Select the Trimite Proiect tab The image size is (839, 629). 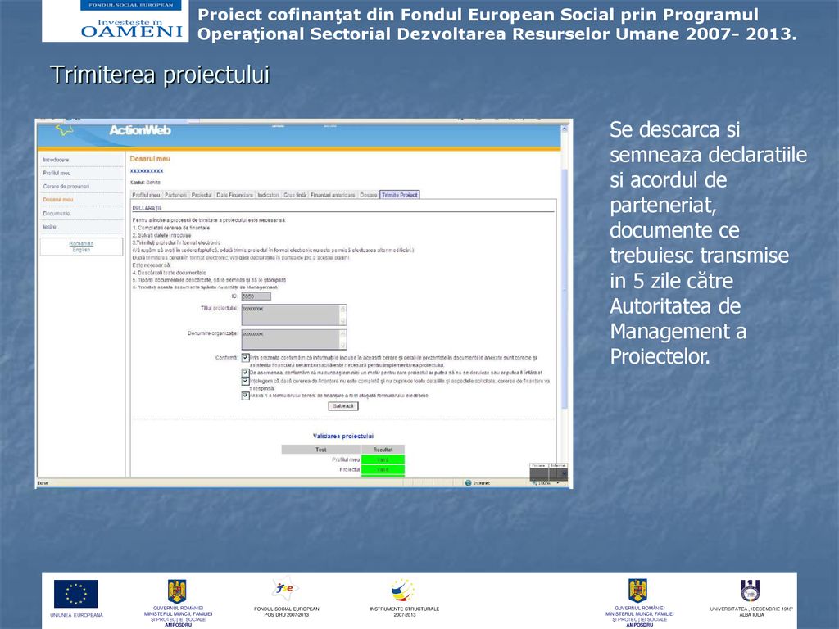coord(400,195)
